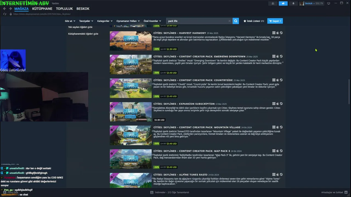
Task: Click the store URL address text
Action: (x=42, y=14)
